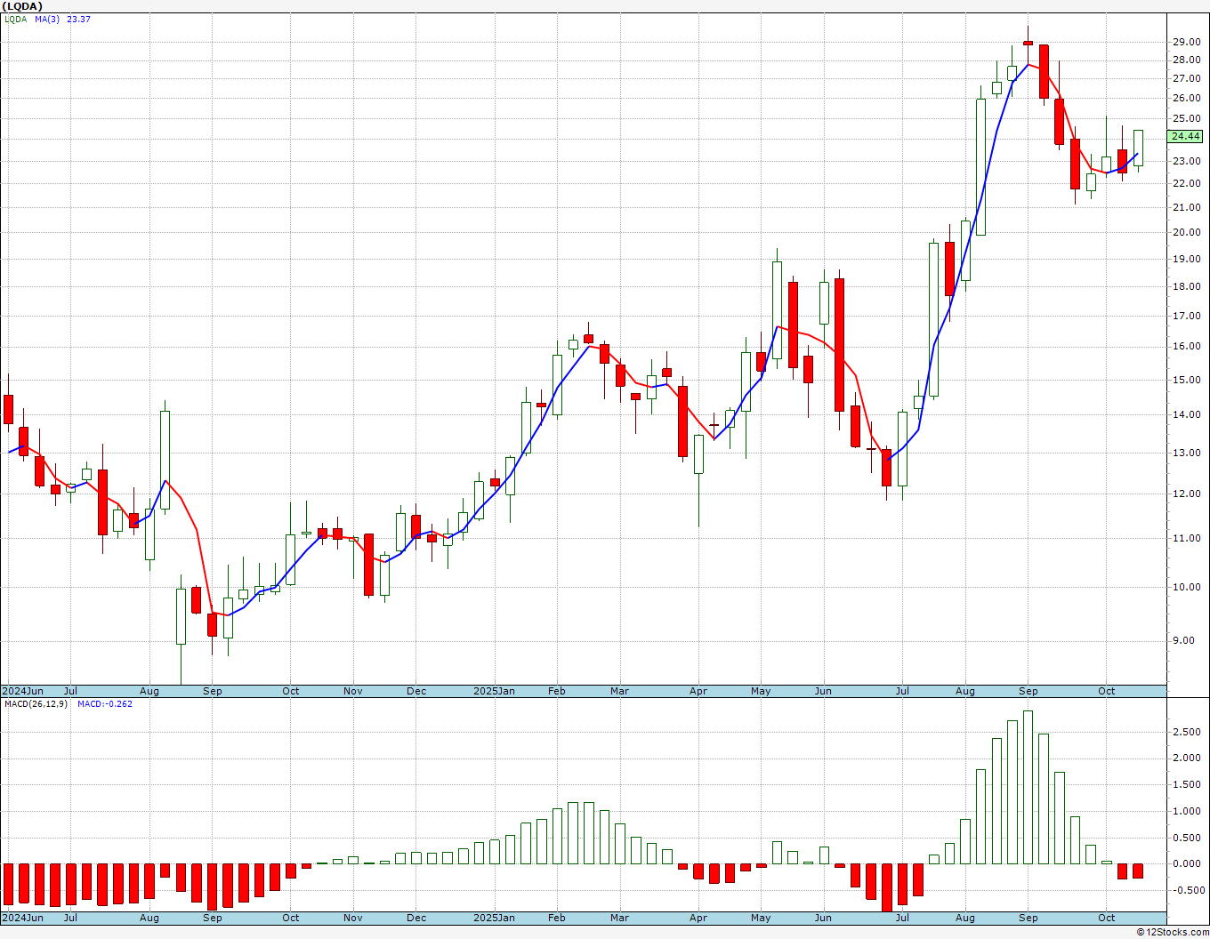Select 2024Jun on the MACD panel date axis
The image size is (1210, 939).
pos(22,918)
